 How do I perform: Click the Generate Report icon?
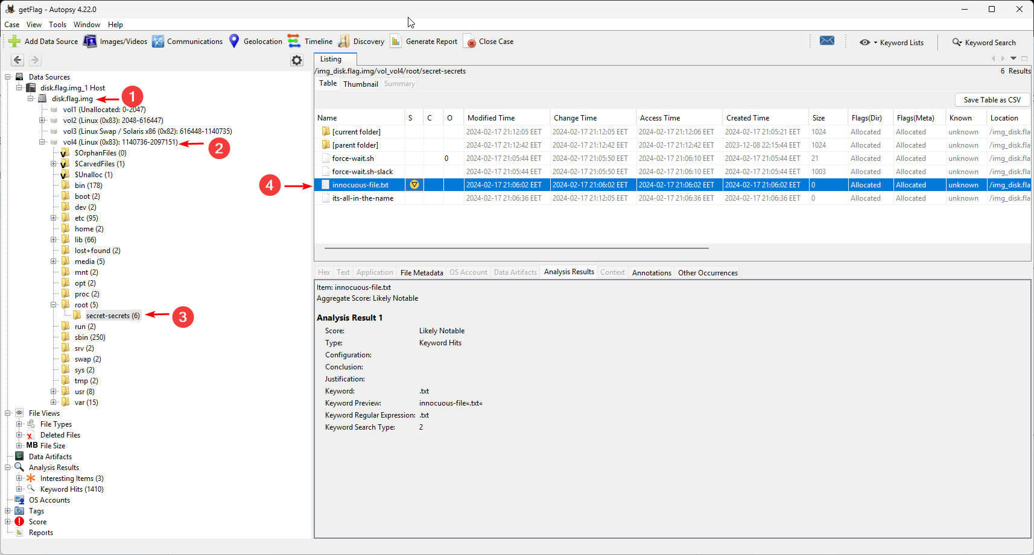pos(396,42)
